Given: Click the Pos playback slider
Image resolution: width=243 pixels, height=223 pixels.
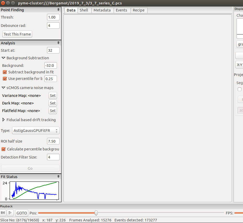Looking at the screenshot, I should click(96, 213).
